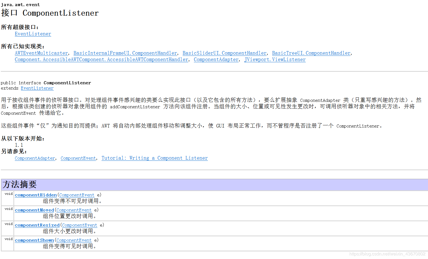Click void return type in componentHidden row
Viewport: 428px width, 259px height.
pos(9,194)
